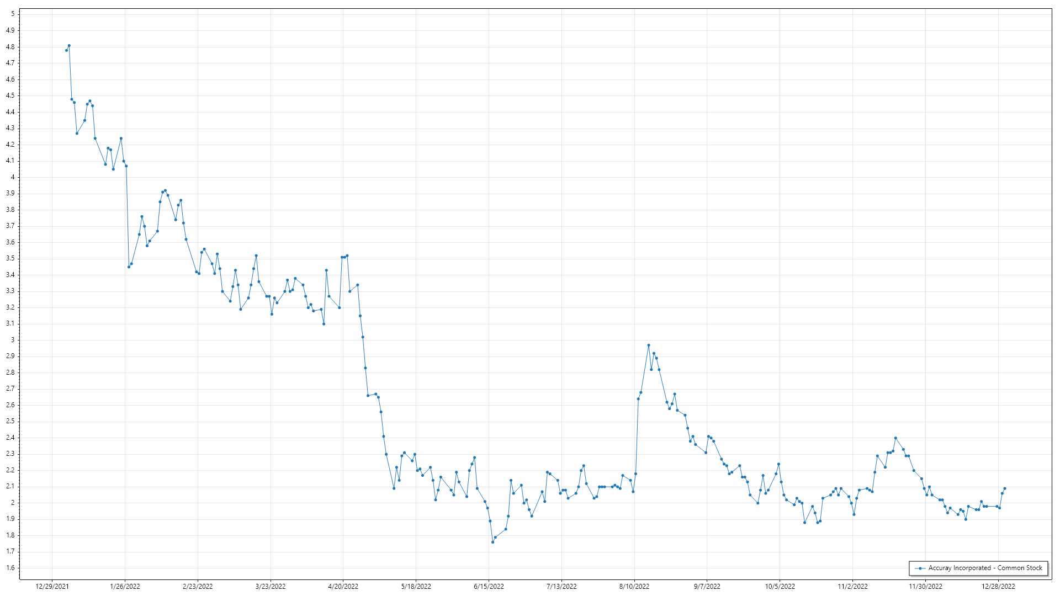Click the Accuray Incorporated - Common Stock legend label

pos(985,568)
